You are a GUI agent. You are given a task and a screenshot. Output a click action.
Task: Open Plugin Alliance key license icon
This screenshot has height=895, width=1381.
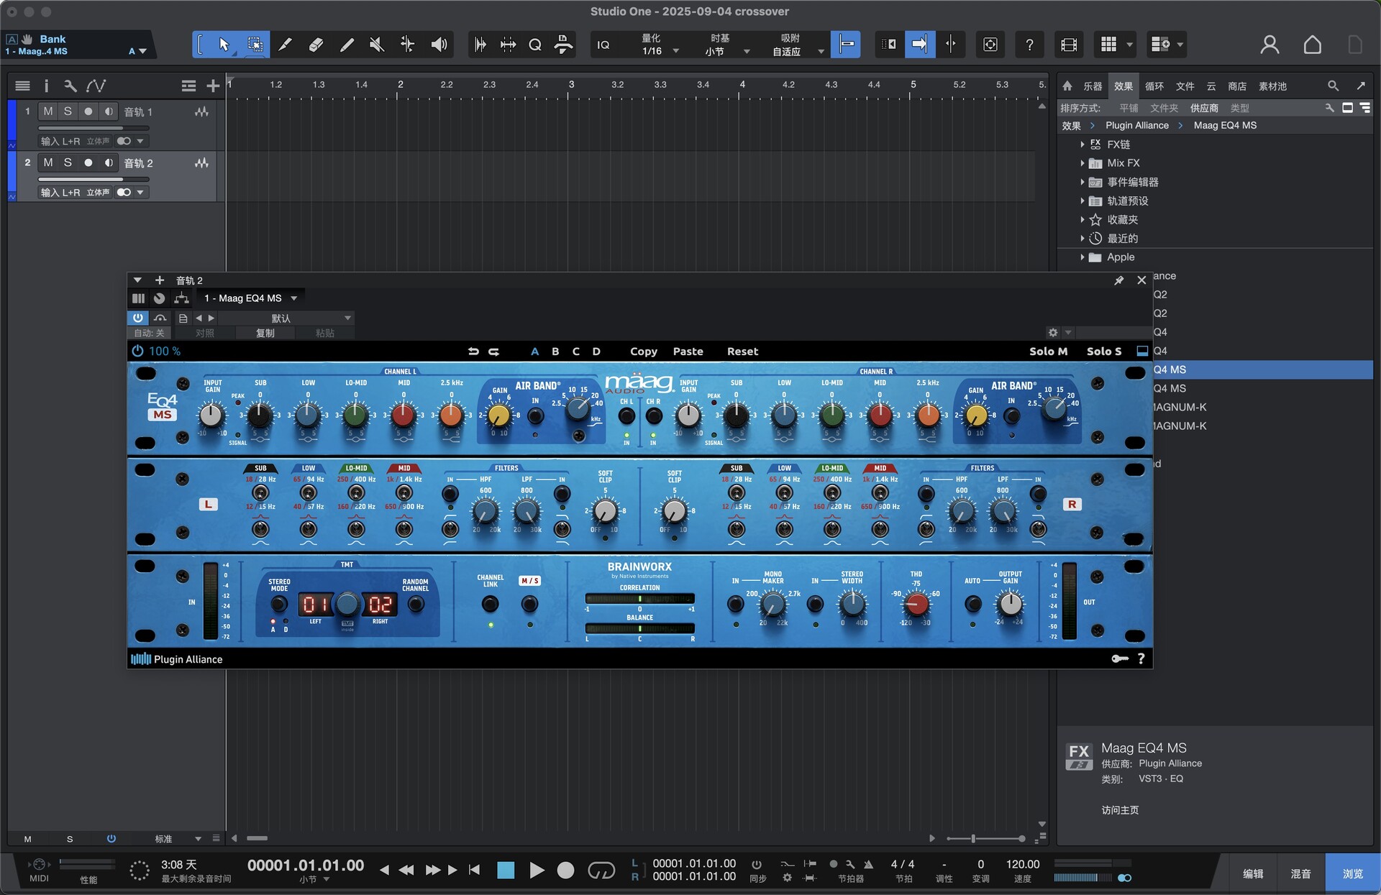[x=1120, y=658]
